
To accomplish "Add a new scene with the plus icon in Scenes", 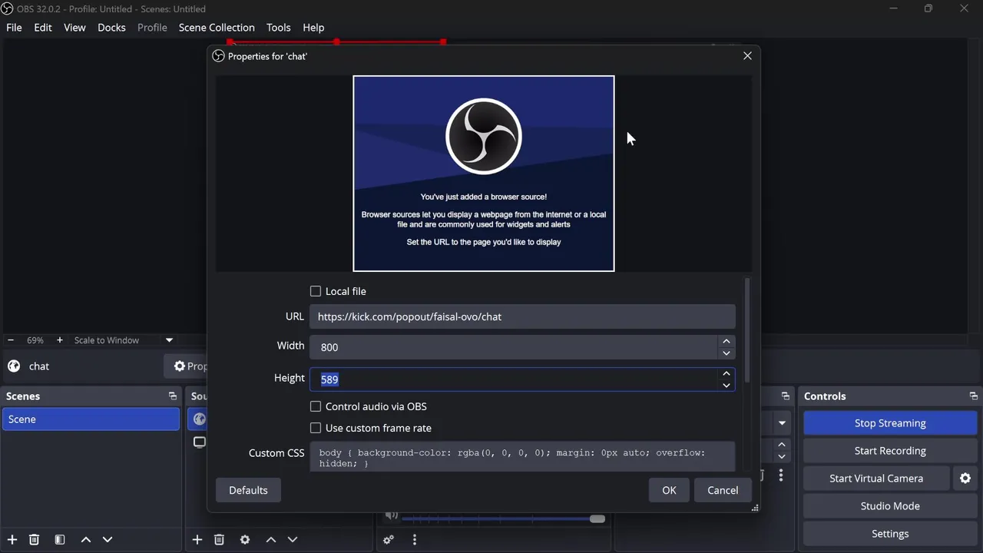I will (12, 540).
